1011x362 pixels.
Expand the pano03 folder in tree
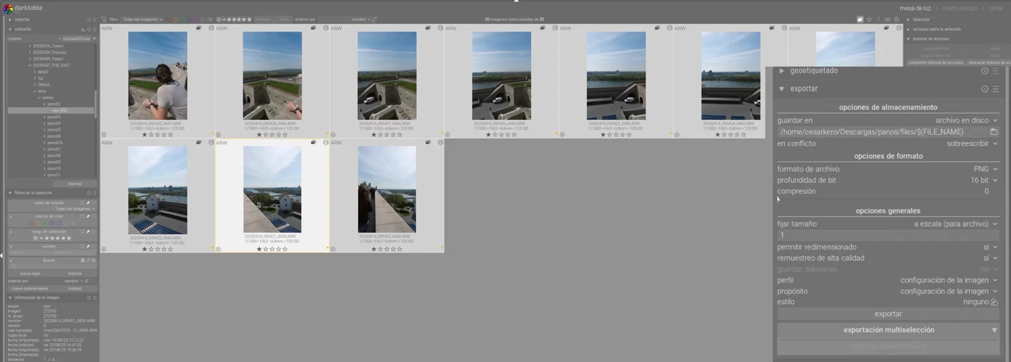pos(44,117)
